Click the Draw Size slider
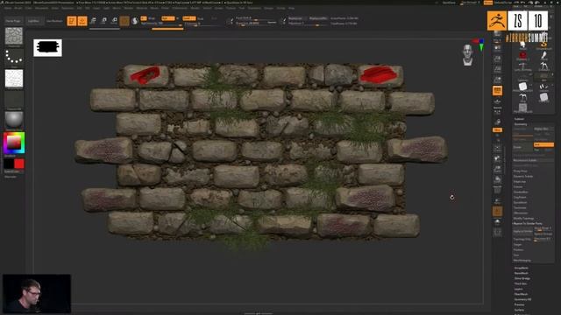Viewport: 561px width, 315px height. pos(256,24)
